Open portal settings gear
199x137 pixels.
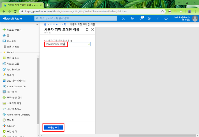149,19
